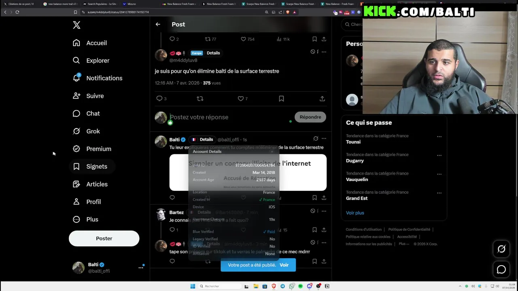518x291 pixels.
Task: Open more options on m4ddyluv8 post
Action: (x=324, y=52)
